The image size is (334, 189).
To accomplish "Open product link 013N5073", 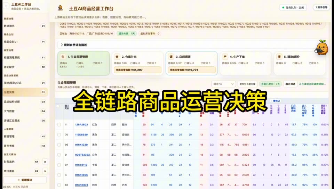I will pos(81,185).
